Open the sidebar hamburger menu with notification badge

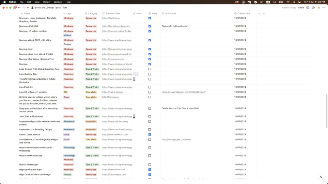15,7
